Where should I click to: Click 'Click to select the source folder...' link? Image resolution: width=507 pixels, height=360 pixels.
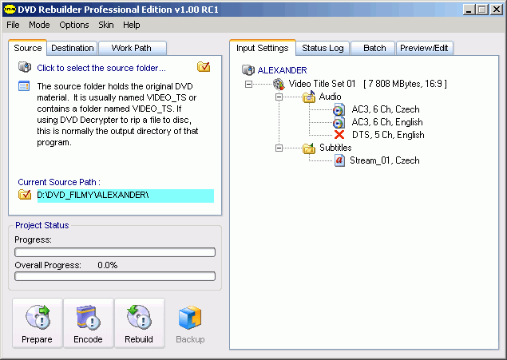101,68
